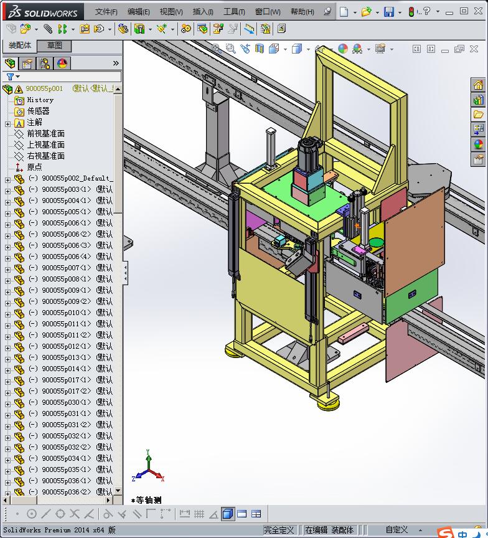Click the Insert Components icon
This screenshot has width=488, height=538.
pyautogui.click(x=26, y=29)
